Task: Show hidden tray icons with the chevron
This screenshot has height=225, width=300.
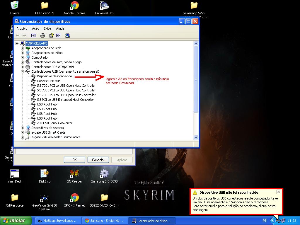Action: 273,221
